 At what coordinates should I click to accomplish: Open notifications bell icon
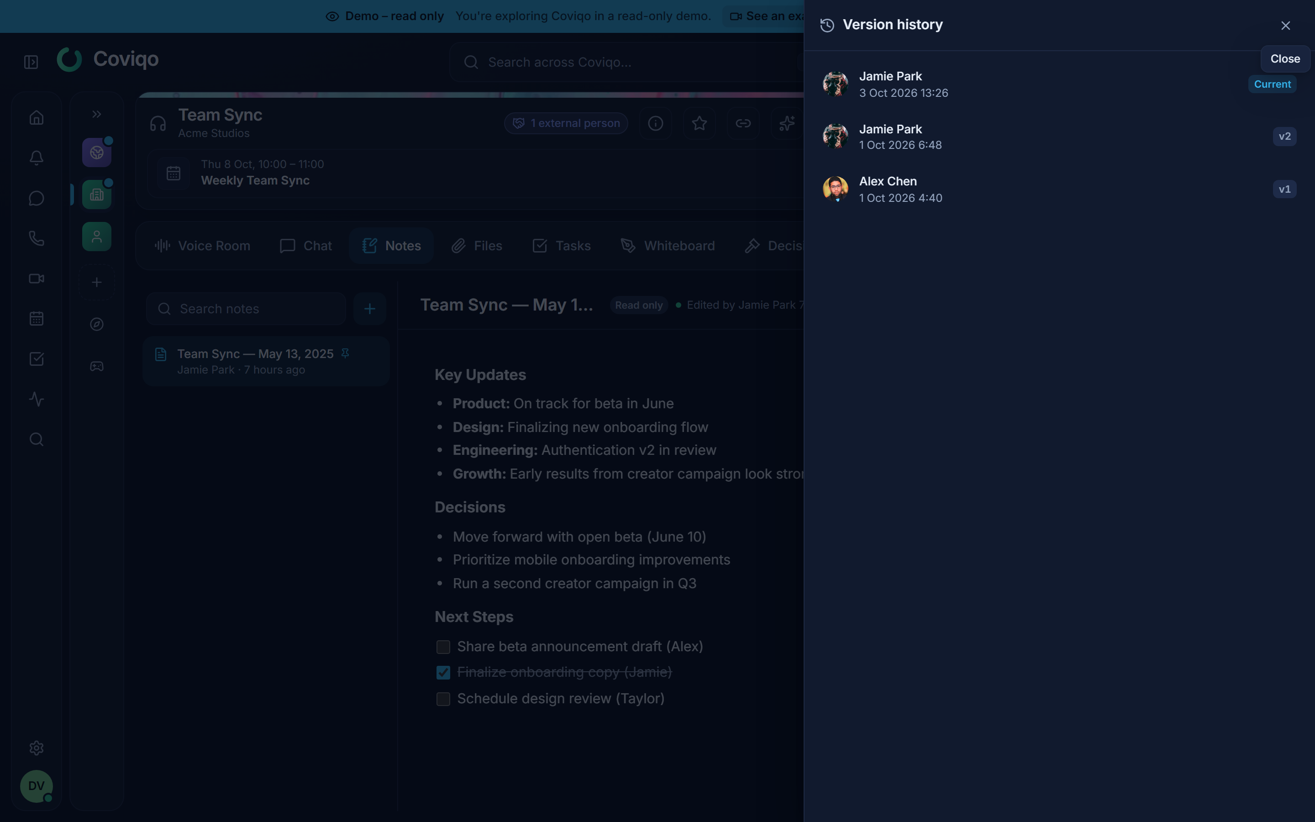[37, 158]
